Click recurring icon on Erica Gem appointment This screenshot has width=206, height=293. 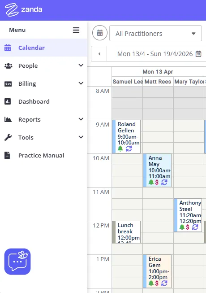pos(164,283)
